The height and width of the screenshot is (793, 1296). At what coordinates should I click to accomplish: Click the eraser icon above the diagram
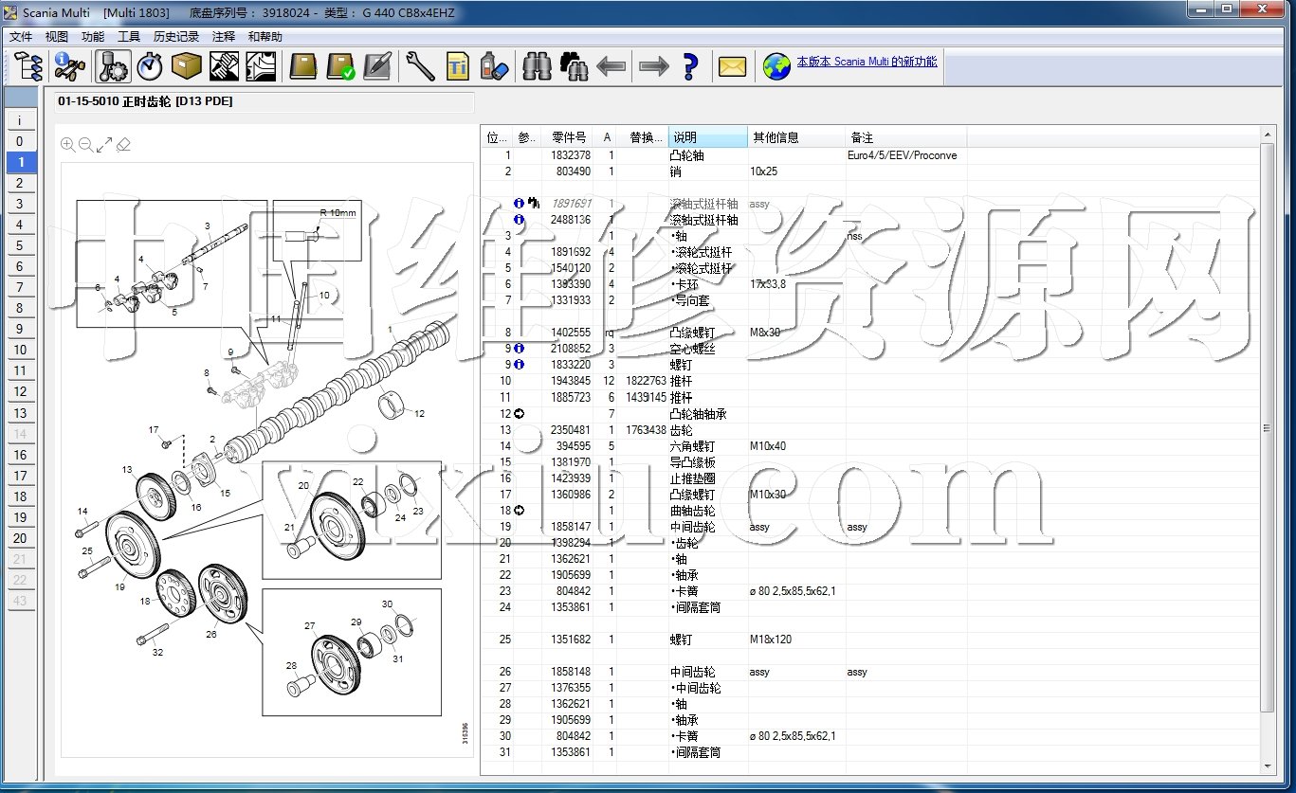point(123,144)
